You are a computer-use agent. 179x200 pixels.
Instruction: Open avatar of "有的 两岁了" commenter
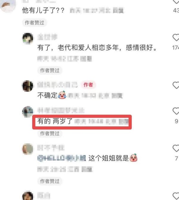[x=28, y=112]
